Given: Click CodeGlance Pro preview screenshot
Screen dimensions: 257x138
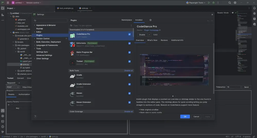Looking at the screenshot, I should 174,70.
